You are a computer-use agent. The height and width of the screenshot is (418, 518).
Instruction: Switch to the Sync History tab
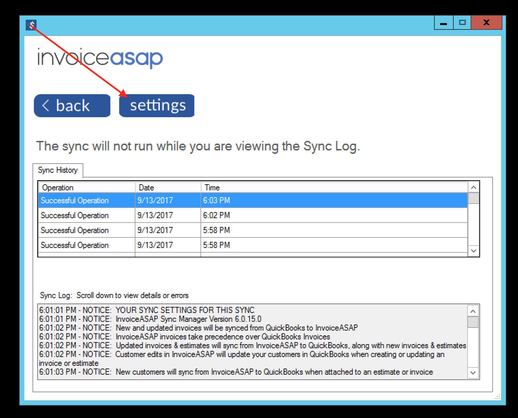[58, 170]
